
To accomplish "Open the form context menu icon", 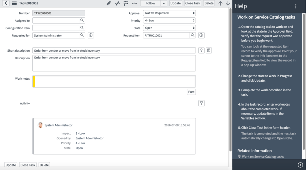I will [x=14, y=3].
